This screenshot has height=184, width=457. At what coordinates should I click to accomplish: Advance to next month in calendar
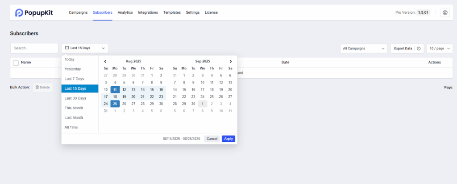tap(230, 61)
